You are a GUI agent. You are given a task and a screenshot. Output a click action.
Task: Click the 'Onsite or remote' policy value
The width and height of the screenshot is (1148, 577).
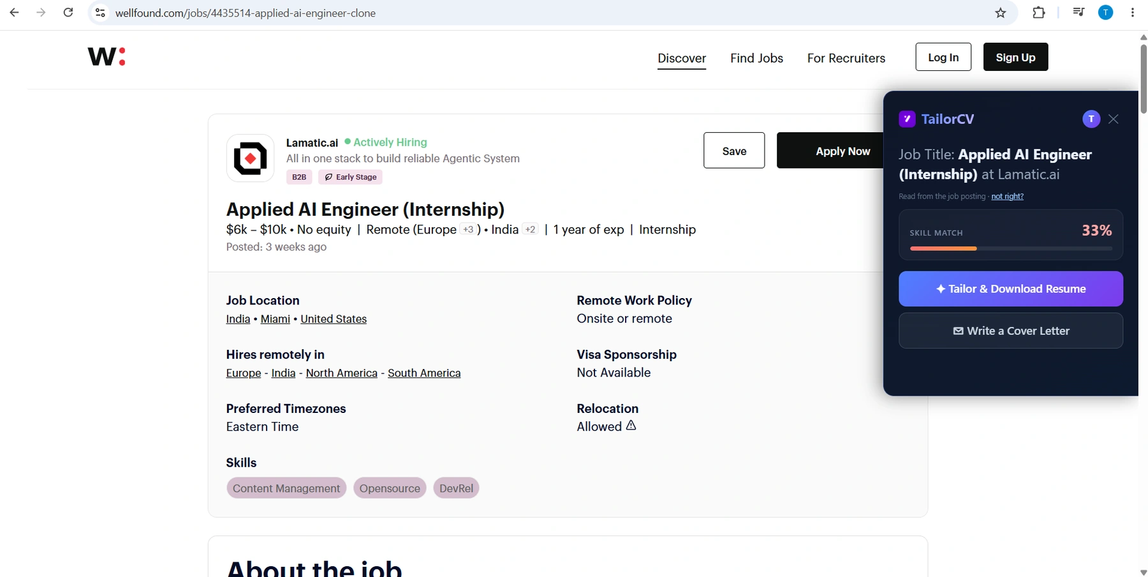(624, 318)
